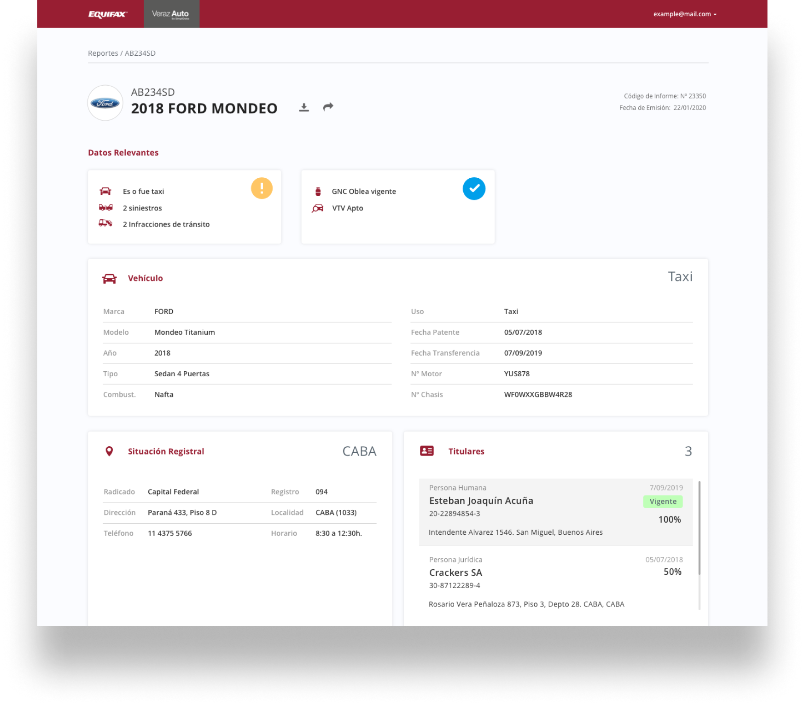Click the Titulares list scrollbar

(700, 528)
